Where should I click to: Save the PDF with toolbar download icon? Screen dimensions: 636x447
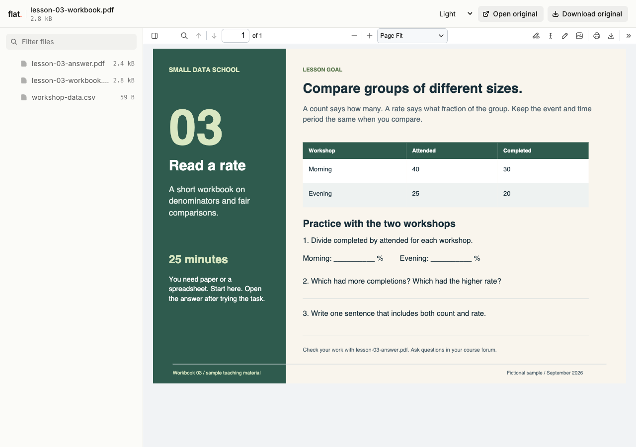point(611,36)
